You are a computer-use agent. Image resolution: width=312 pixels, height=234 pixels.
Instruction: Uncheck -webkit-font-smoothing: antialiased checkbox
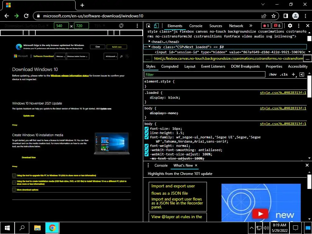147,150
